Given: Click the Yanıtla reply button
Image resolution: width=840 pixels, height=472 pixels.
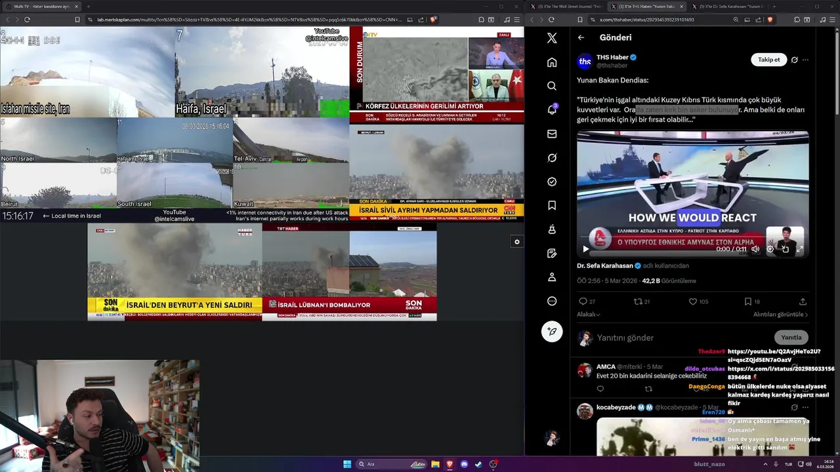Looking at the screenshot, I should coord(791,338).
